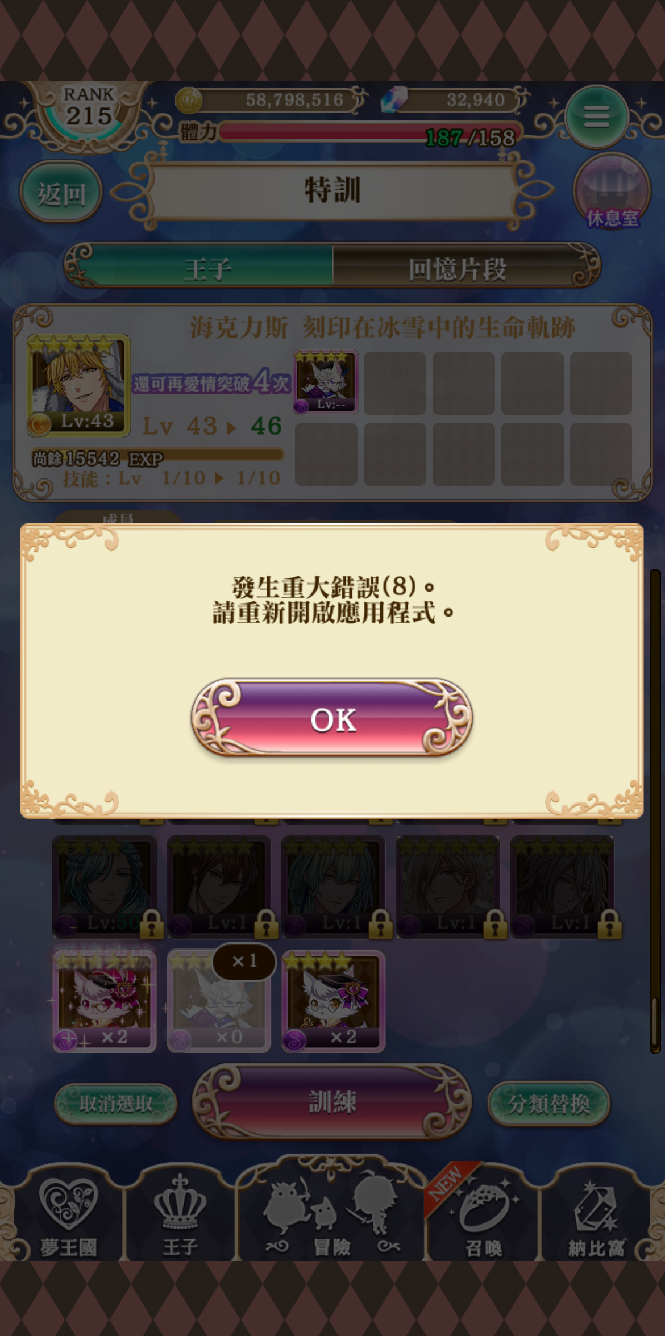Screen dimensions: 665x1336
Task: Open the 休息室 lounge icon
Action: [612, 192]
